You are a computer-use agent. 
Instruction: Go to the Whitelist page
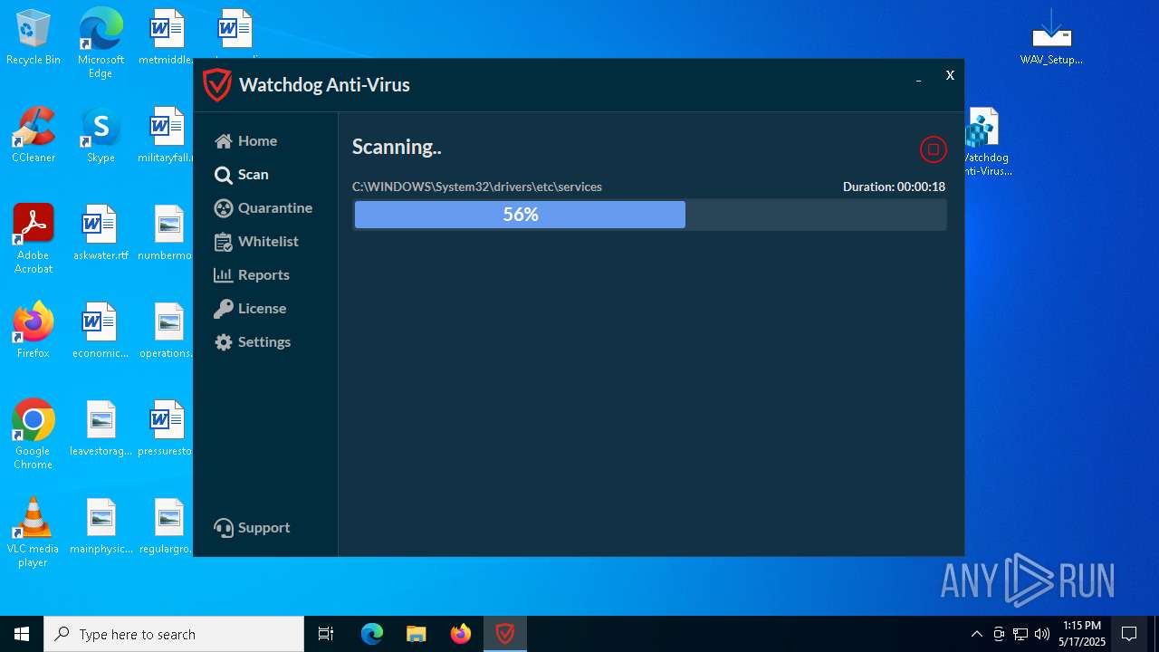pos(256,242)
